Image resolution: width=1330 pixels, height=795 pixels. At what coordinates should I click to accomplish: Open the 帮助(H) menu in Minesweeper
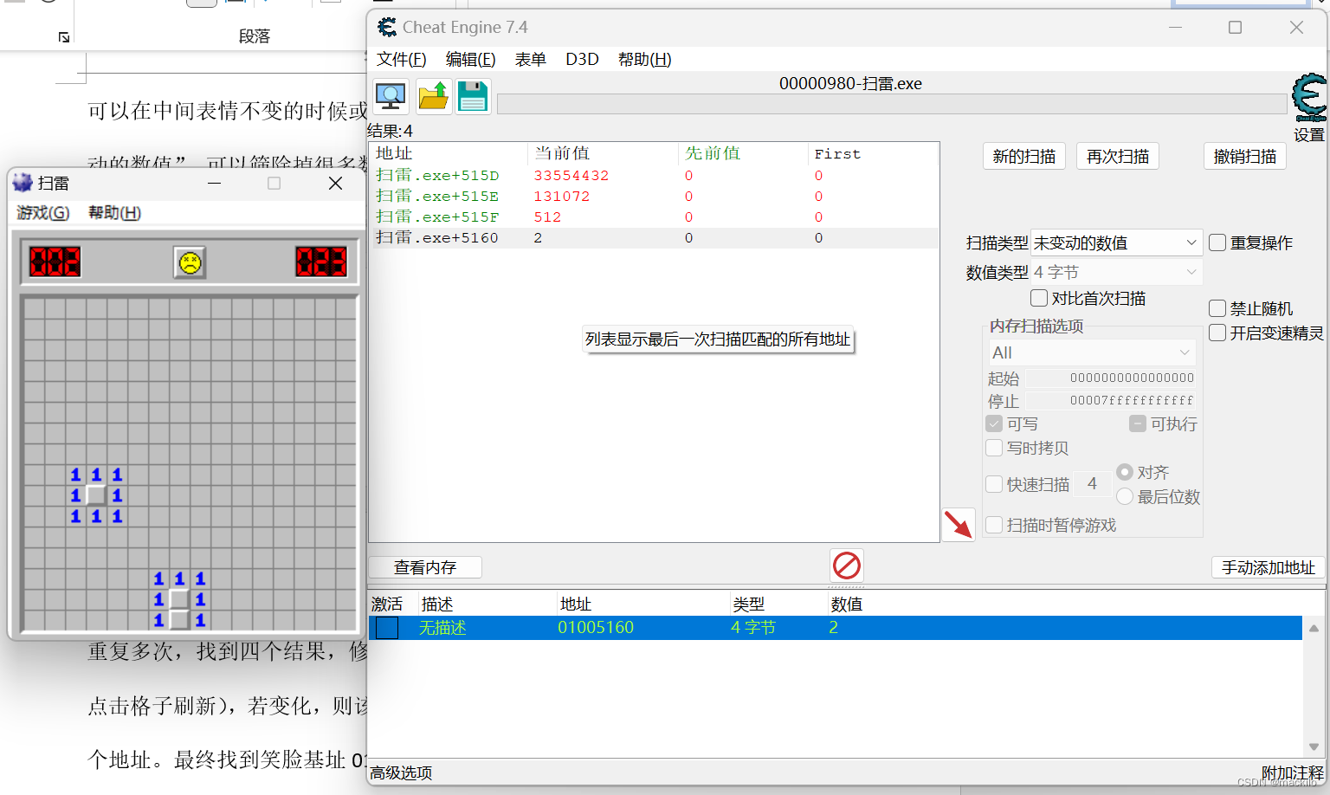pyautogui.click(x=114, y=212)
